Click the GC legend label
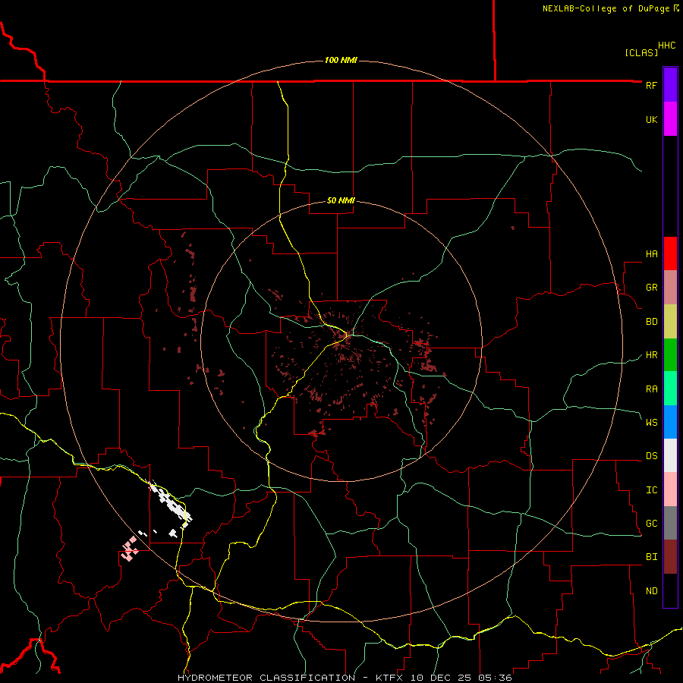The height and width of the screenshot is (683, 683). pyautogui.click(x=651, y=524)
